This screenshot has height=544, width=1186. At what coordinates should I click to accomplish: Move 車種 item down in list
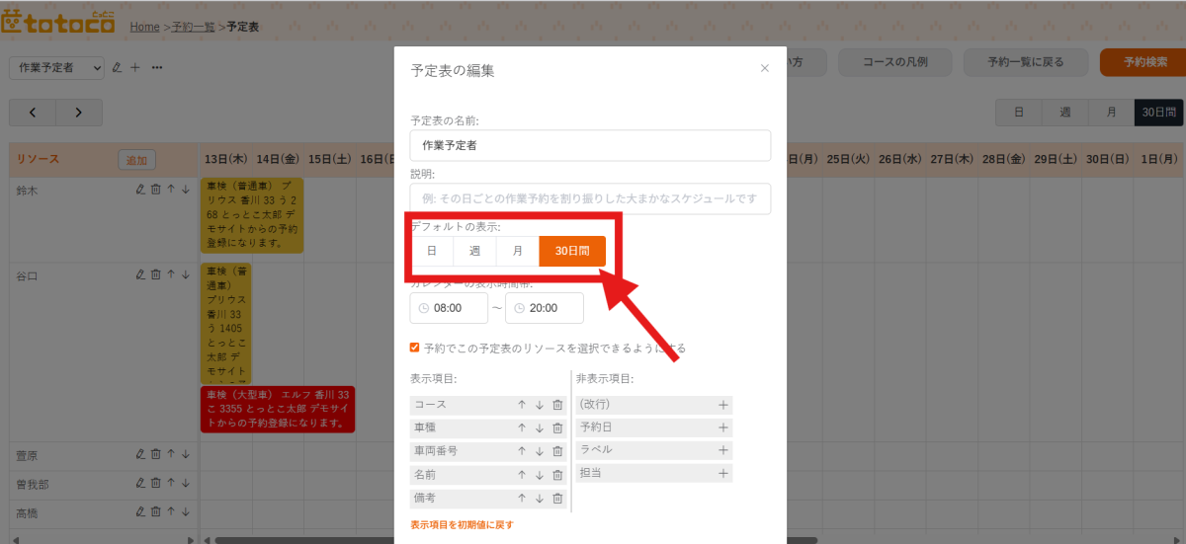tap(540, 427)
